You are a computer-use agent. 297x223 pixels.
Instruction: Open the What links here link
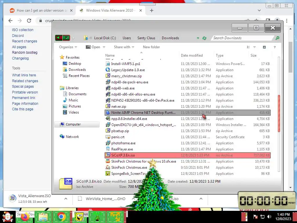coord(24,75)
